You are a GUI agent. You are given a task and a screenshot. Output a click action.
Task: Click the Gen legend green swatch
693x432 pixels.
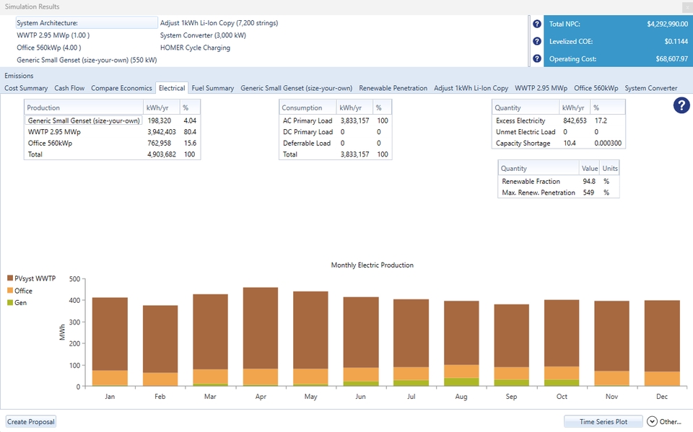[10, 303]
